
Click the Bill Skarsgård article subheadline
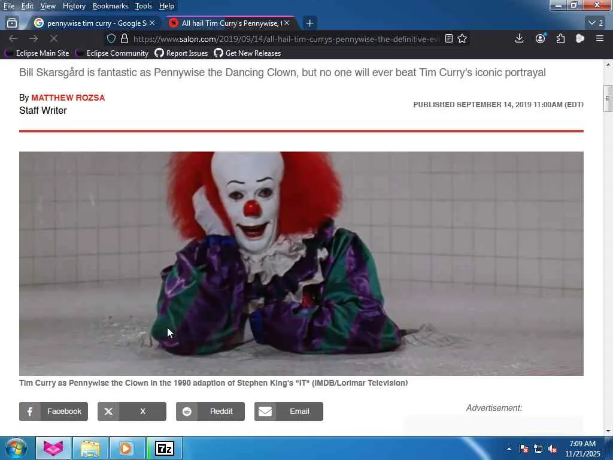[x=283, y=72]
